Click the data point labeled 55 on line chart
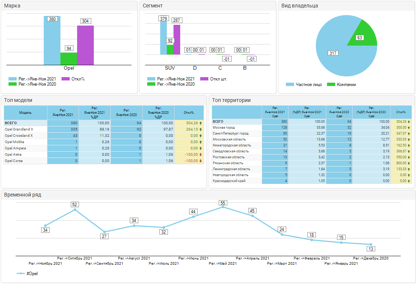 [x=223, y=207]
